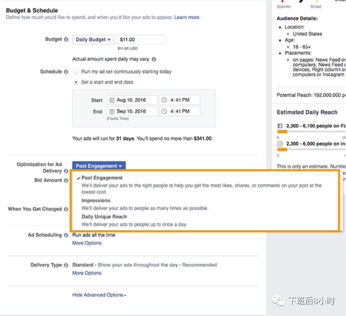Click the End time 4:41 PM field
346x316 pixels.
click(180, 111)
